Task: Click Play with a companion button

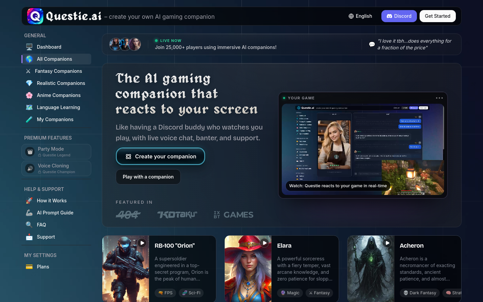Action: (x=148, y=177)
